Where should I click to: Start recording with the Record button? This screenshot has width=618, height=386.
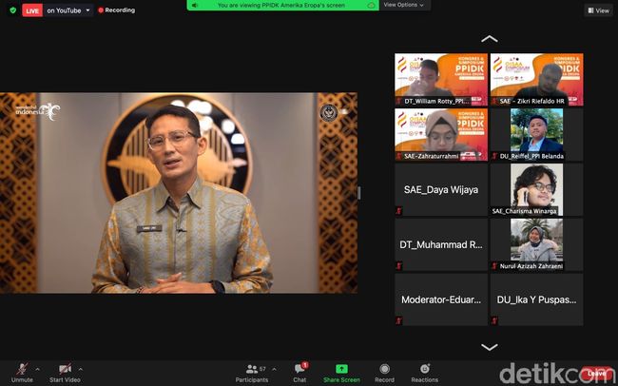384,369
